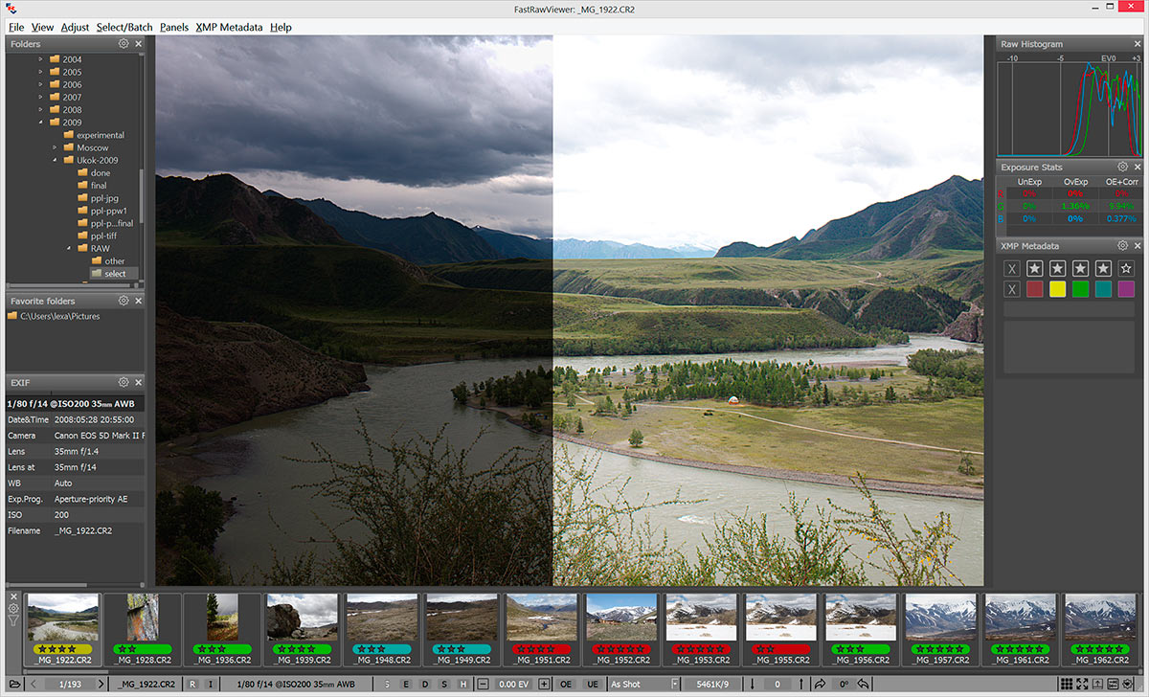Switch to fullscreen with the expand-arrows icon

pyautogui.click(x=1081, y=684)
